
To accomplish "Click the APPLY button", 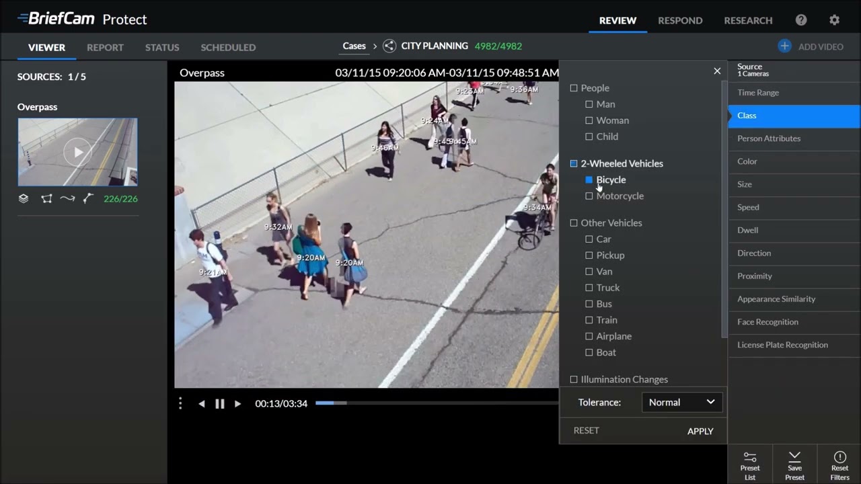I will (700, 431).
